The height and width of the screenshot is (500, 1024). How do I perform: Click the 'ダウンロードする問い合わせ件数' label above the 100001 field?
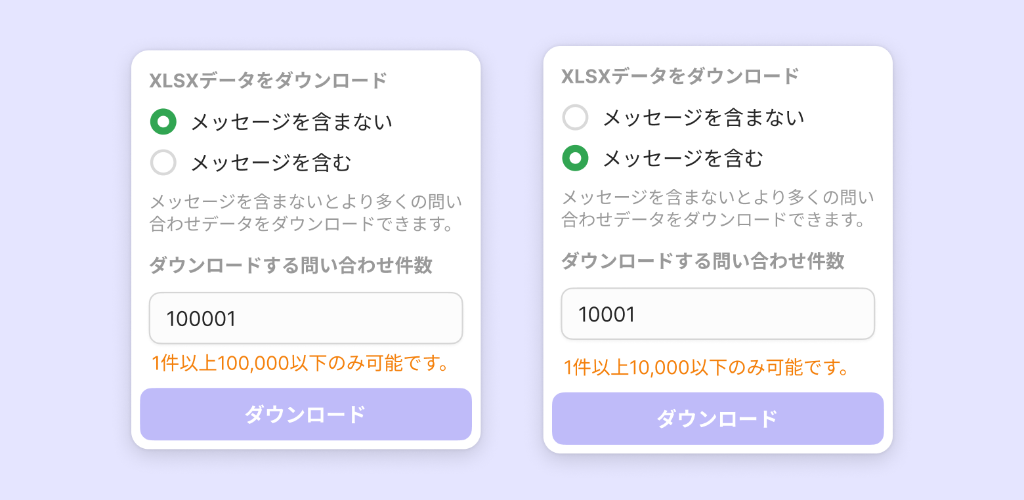pos(291,265)
